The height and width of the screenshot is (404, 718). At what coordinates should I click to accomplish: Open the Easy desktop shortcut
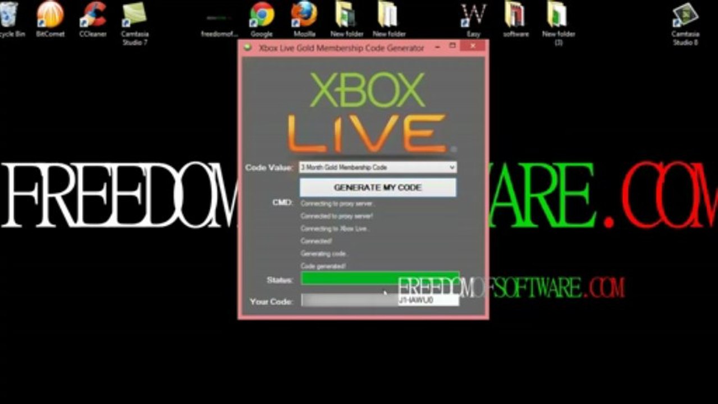click(473, 19)
